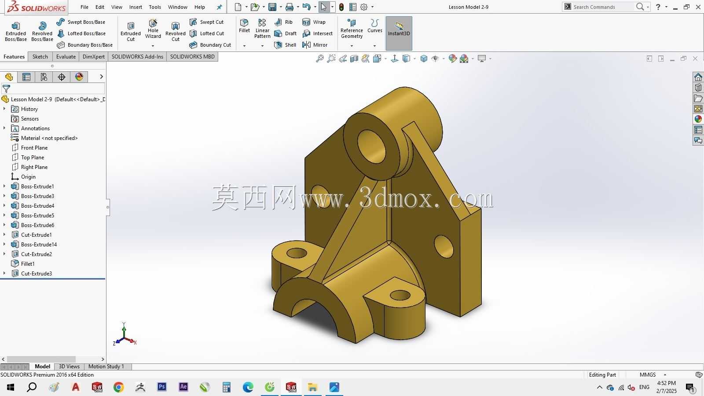Image resolution: width=704 pixels, height=396 pixels.
Task: Open the PropertyManager tab
Action: tap(26, 77)
